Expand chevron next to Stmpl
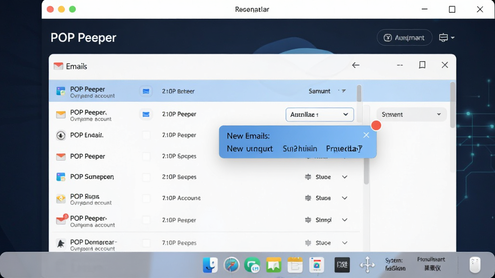This screenshot has height=278, width=495. (x=345, y=220)
